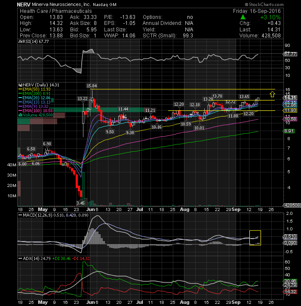This screenshot has width=301, height=306.
Task: Click the pink EMA(100) legend line swatch
Action: [x=20, y=110]
